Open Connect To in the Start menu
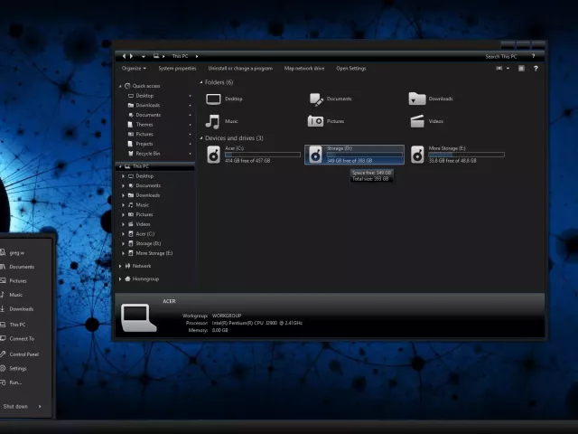Image resolution: width=578 pixels, height=434 pixels. tap(22, 339)
